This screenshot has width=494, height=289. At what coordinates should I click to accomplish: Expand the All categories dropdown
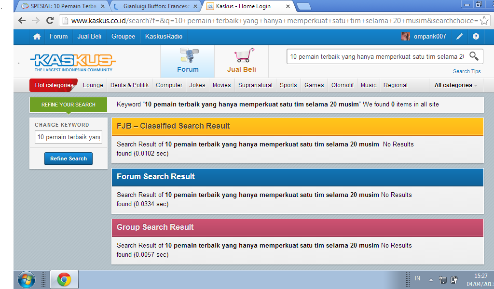456,85
